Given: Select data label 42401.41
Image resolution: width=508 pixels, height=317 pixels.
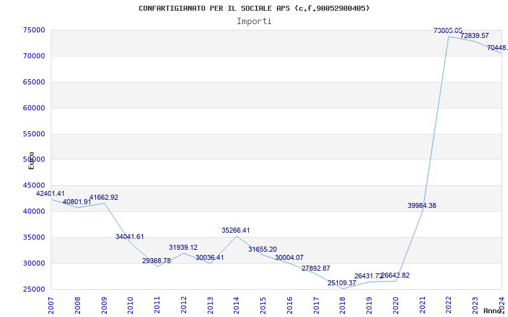Looking at the screenshot, I should (x=50, y=193).
